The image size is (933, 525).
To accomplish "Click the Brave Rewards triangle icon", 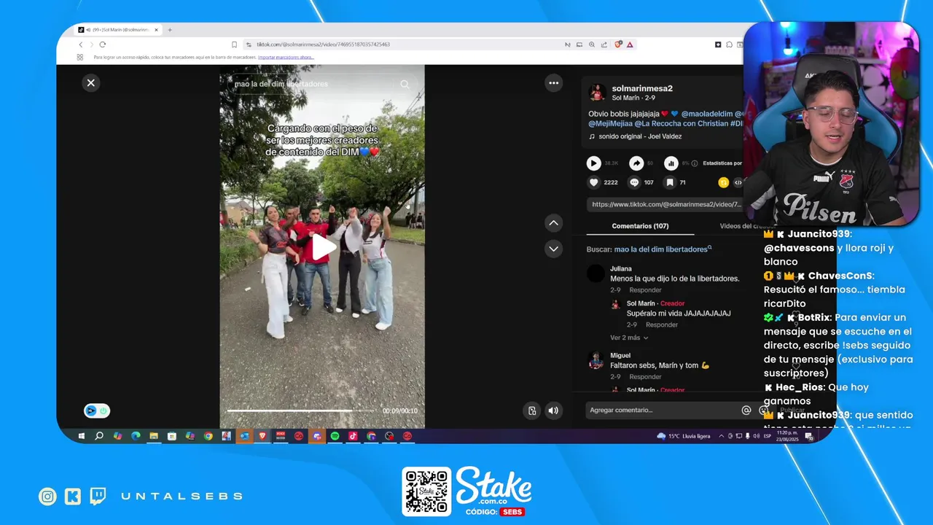I will 630,44.
